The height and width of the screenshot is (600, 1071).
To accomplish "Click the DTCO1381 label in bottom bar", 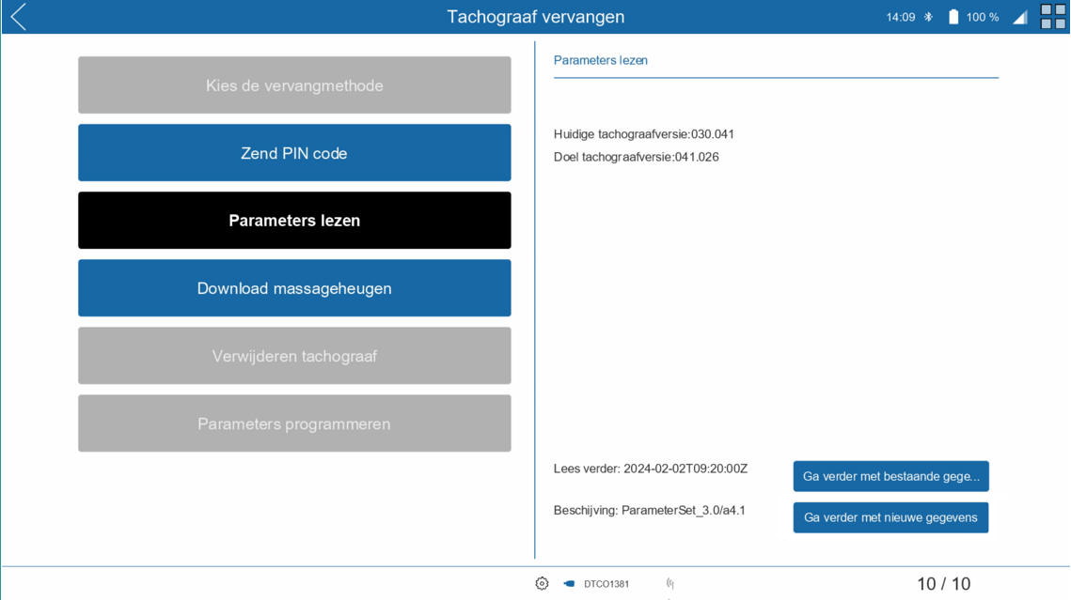I will [x=606, y=584].
